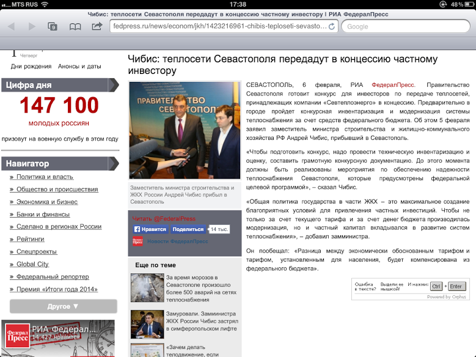Tap the 48% battery indicator
This screenshot has height=357, width=476.
(x=461, y=4)
